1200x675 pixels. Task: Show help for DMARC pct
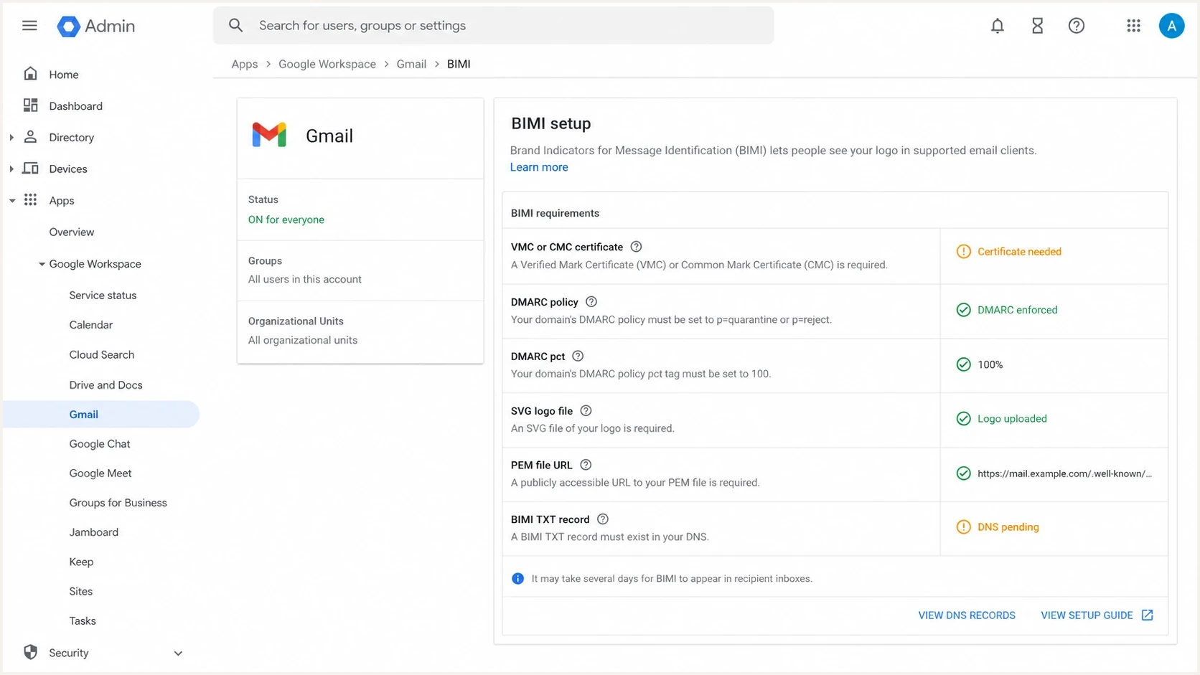(x=578, y=356)
